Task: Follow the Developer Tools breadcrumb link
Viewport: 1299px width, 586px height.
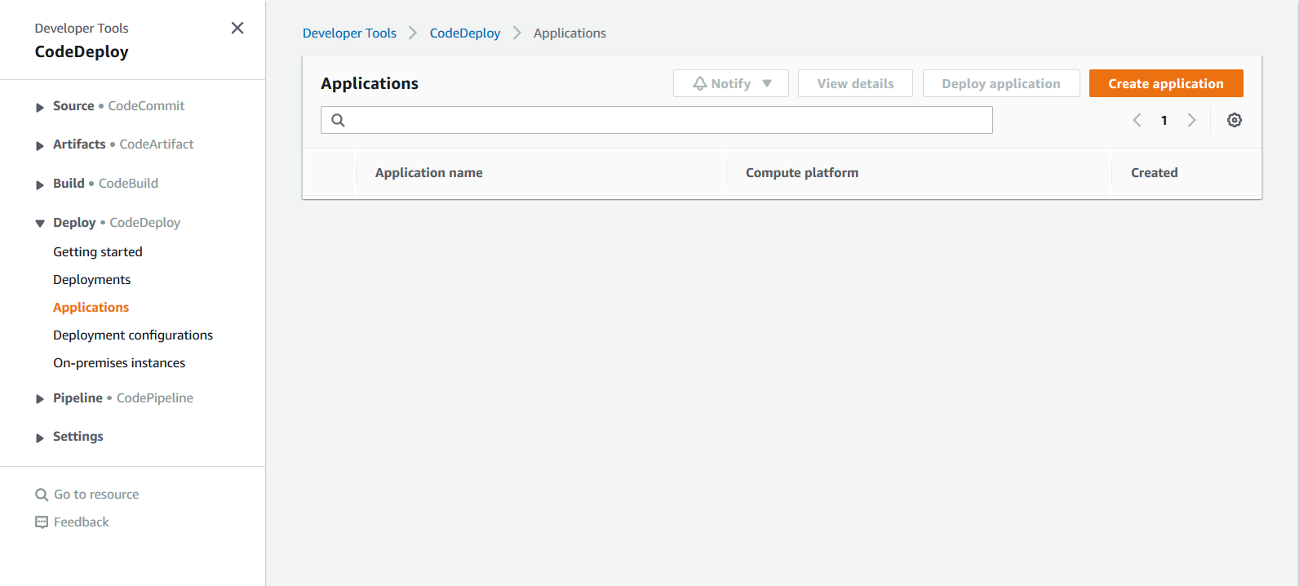Action: click(349, 33)
